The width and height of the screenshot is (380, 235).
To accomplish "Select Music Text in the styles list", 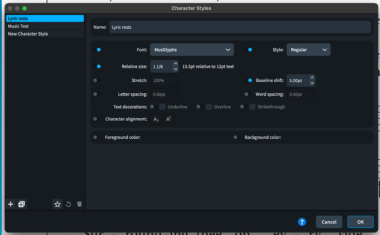I will pos(45,26).
